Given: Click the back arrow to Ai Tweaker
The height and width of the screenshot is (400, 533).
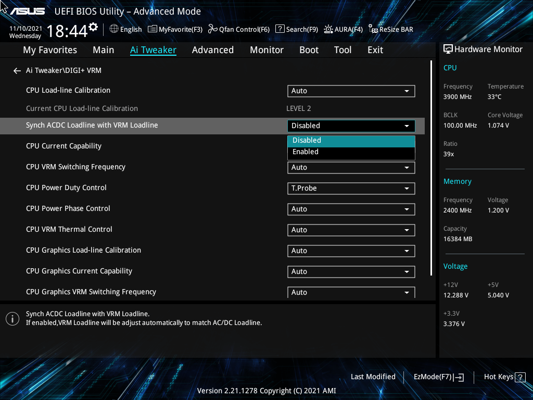Looking at the screenshot, I should click(x=17, y=71).
